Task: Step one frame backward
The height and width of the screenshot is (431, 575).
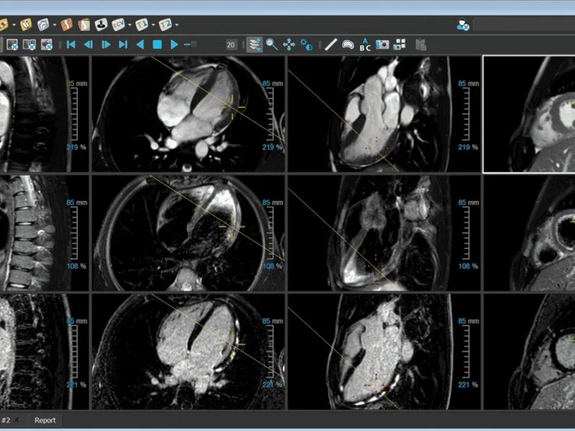Action: [88, 45]
